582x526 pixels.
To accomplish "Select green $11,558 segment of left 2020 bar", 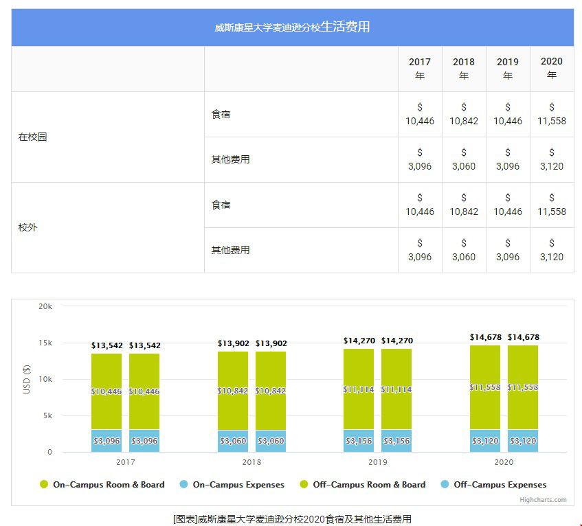I will point(485,387).
